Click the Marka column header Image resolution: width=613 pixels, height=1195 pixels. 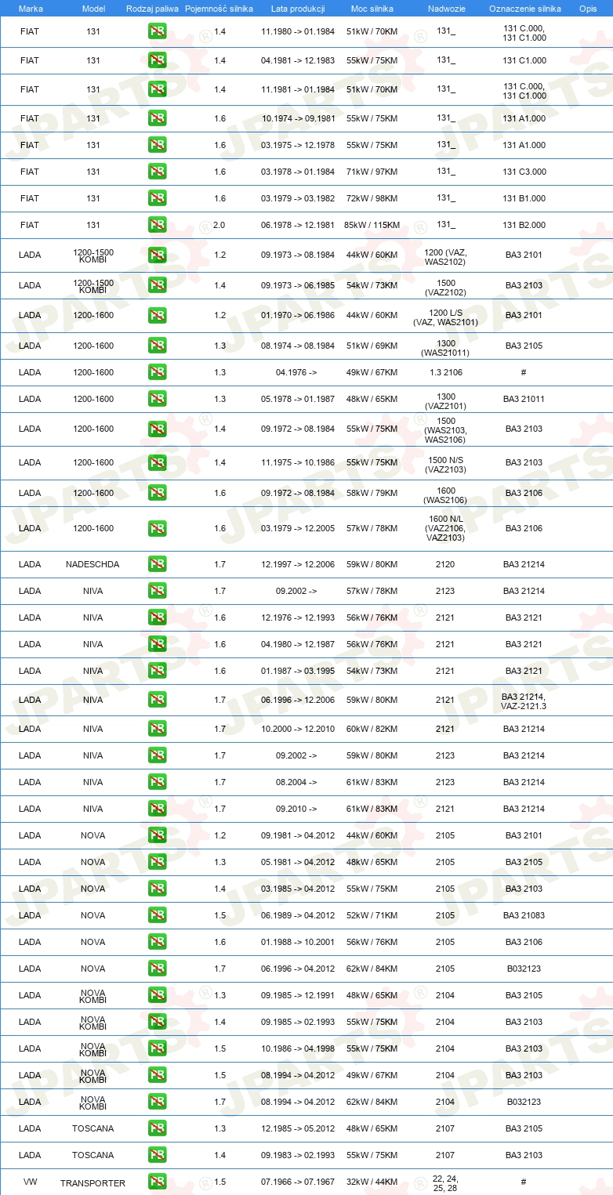point(31,9)
